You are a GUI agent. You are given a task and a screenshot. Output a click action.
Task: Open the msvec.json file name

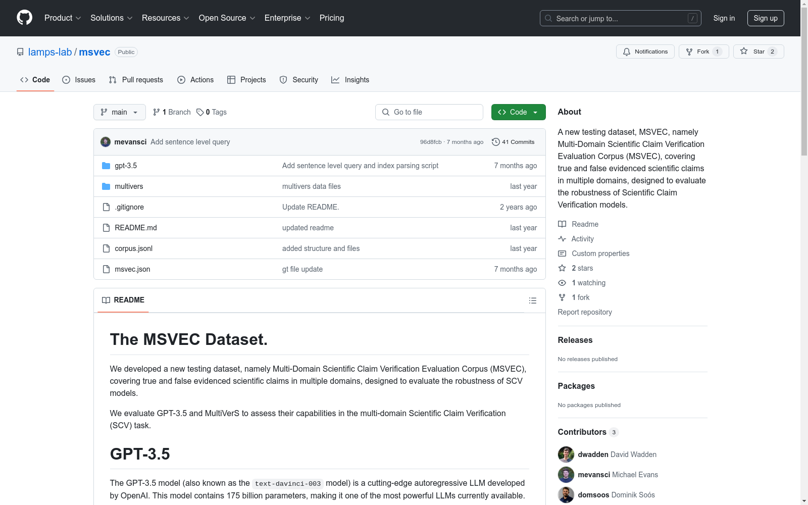132,269
